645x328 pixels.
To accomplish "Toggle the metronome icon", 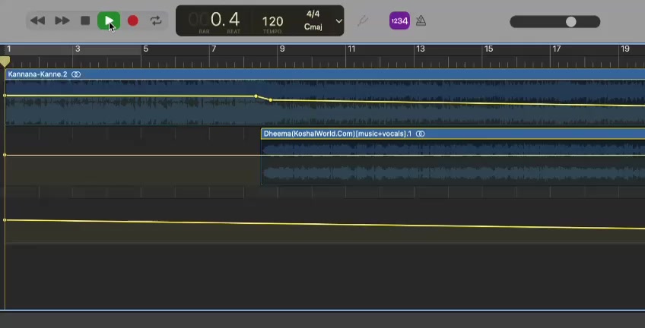I will (421, 21).
